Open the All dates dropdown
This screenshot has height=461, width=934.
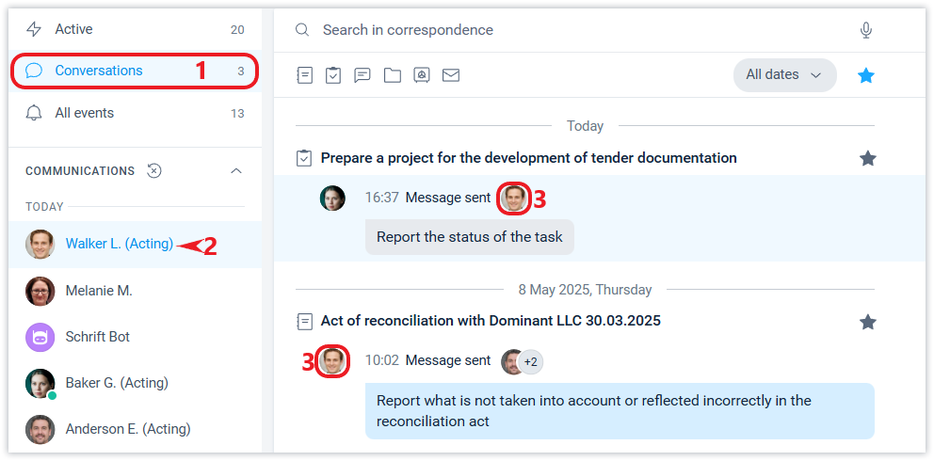click(784, 75)
